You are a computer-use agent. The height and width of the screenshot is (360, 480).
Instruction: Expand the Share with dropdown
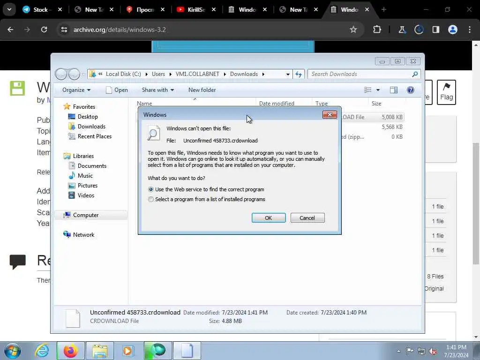(158, 90)
